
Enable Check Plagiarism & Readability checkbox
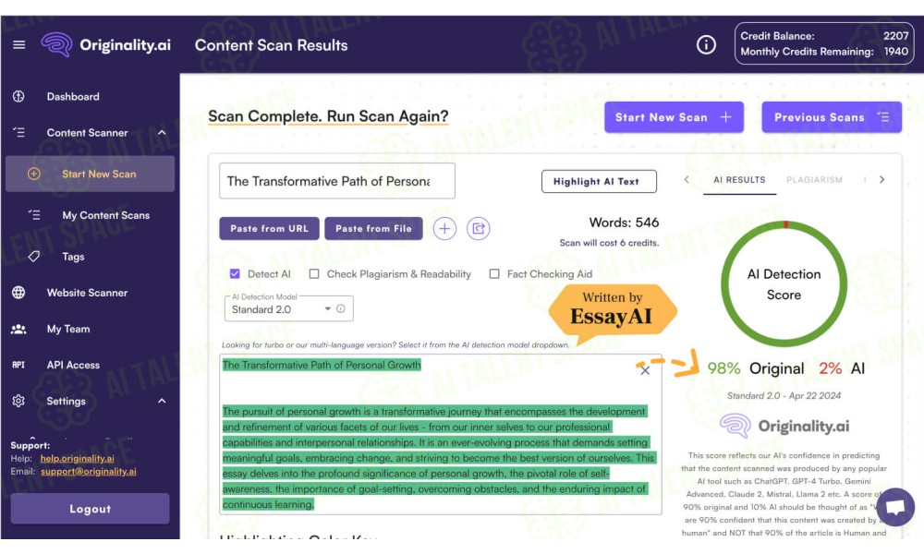click(314, 273)
